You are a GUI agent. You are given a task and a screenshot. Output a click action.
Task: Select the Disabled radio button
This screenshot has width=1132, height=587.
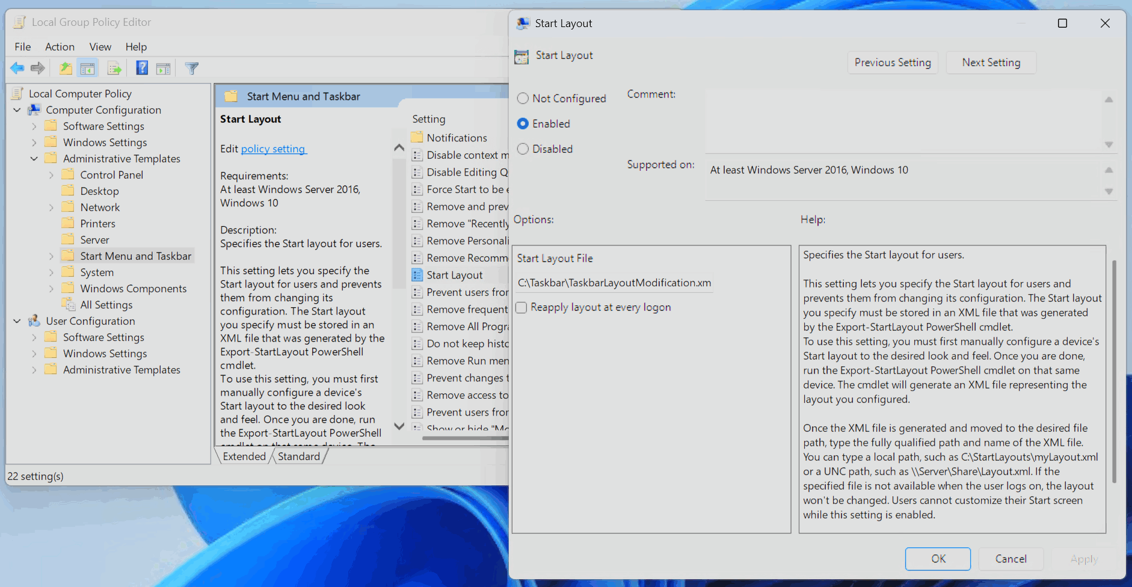point(523,149)
